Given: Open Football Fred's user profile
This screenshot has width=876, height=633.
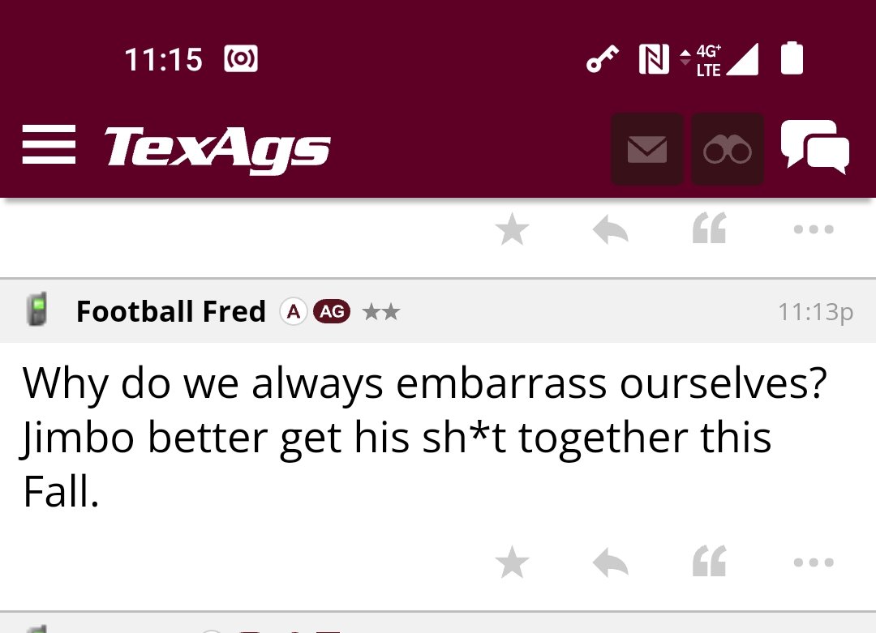Looking at the screenshot, I should click(171, 311).
